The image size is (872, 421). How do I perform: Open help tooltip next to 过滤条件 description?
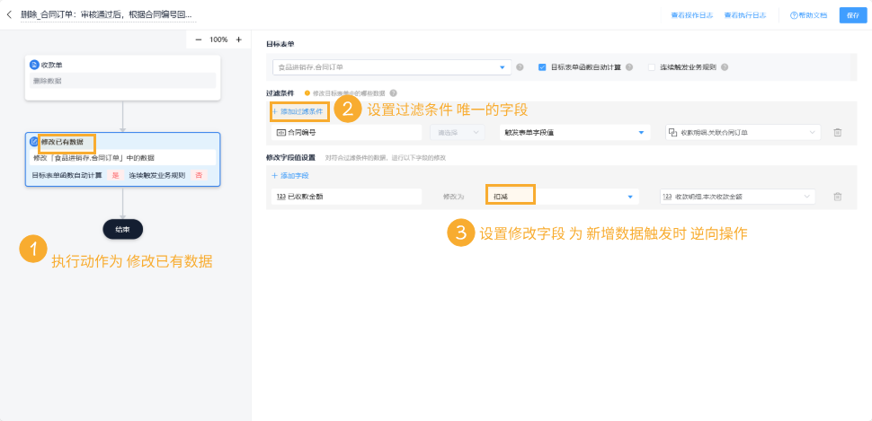tap(393, 92)
